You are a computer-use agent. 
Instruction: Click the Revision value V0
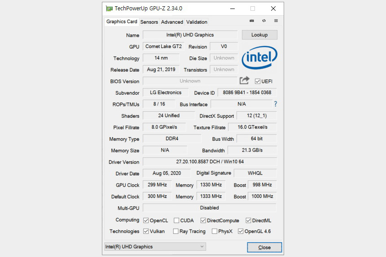224,47
